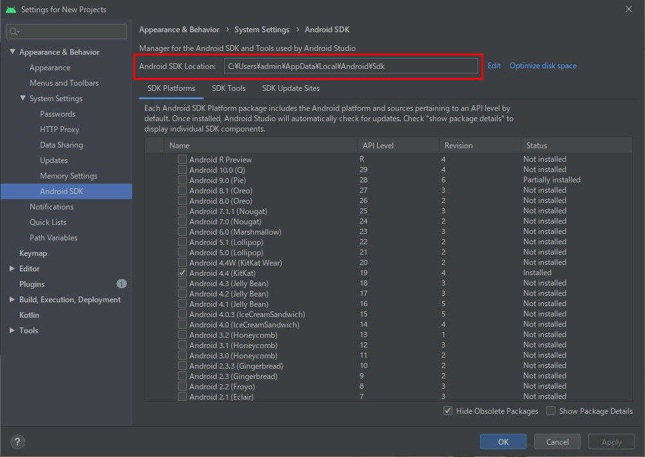Open the Keymap settings
This screenshot has width=645, height=457.
coord(33,253)
